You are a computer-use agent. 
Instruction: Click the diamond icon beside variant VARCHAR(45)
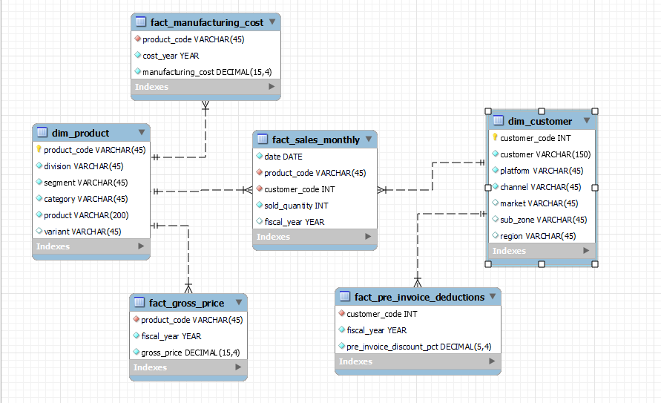click(39, 231)
